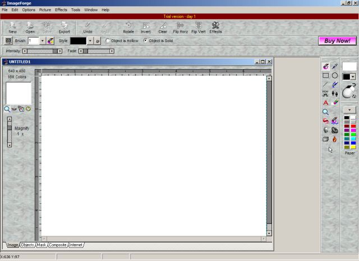Open the Options menu

click(x=29, y=10)
